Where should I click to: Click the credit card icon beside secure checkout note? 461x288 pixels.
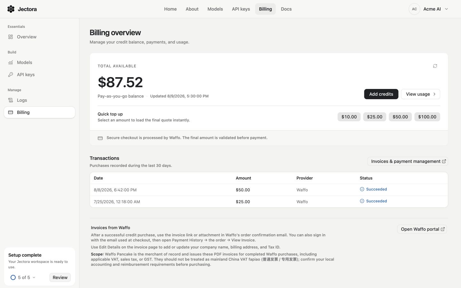(x=100, y=138)
